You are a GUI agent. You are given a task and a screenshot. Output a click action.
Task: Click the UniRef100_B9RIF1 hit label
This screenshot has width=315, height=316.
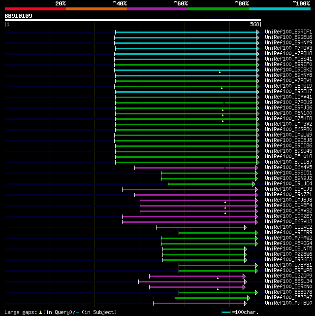click(288, 32)
